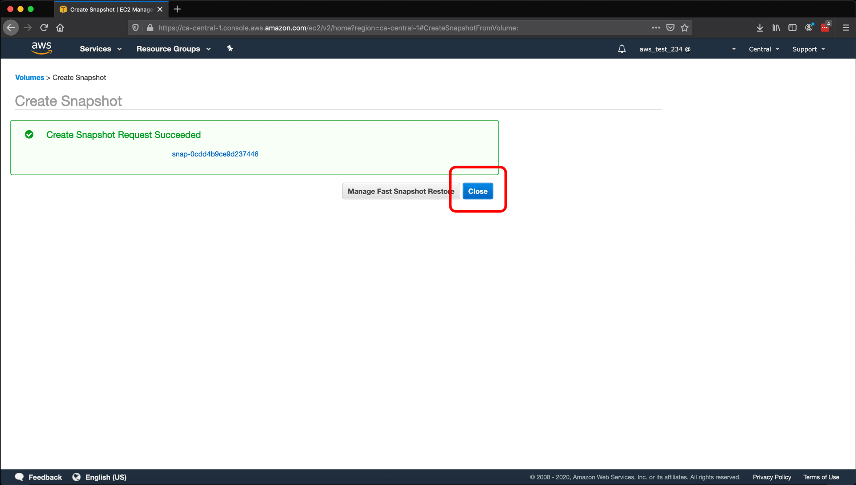Click the Services menu item
This screenshot has height=485, width=856.
pos(95,49)
